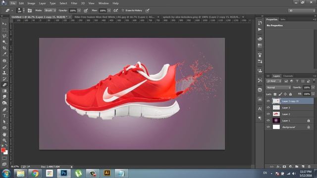Image resolution: width=317 pixels, height=178 pixels.
Task: Select the Move tool
Action: [4, 24]
